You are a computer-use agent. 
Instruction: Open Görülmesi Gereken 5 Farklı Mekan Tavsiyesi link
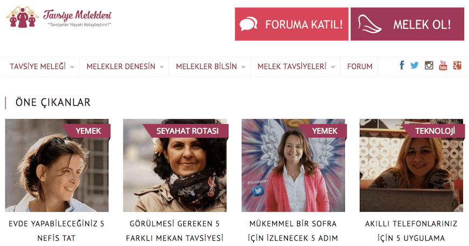pos(175,231)
